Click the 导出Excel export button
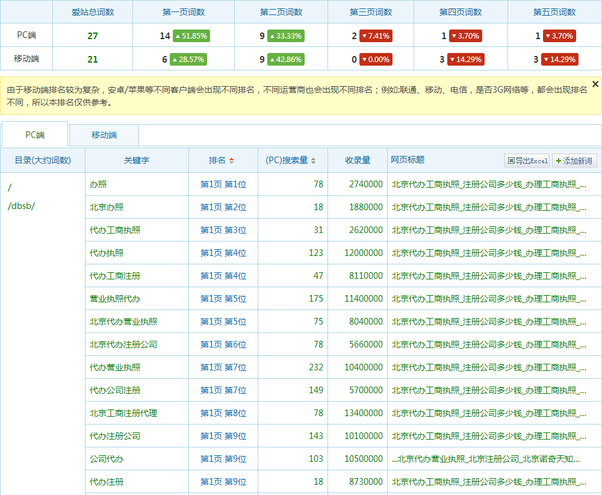This screenshot has height=495, width=602. coord(527,161)
